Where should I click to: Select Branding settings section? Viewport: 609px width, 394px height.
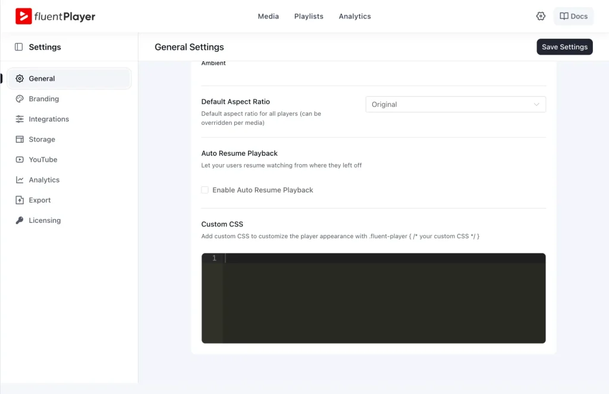click(44, 99)
